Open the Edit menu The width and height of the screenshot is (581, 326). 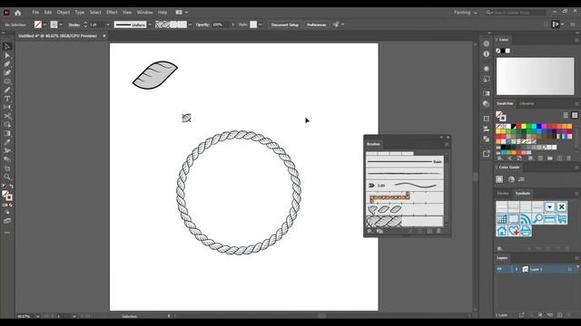click(48, 12)
